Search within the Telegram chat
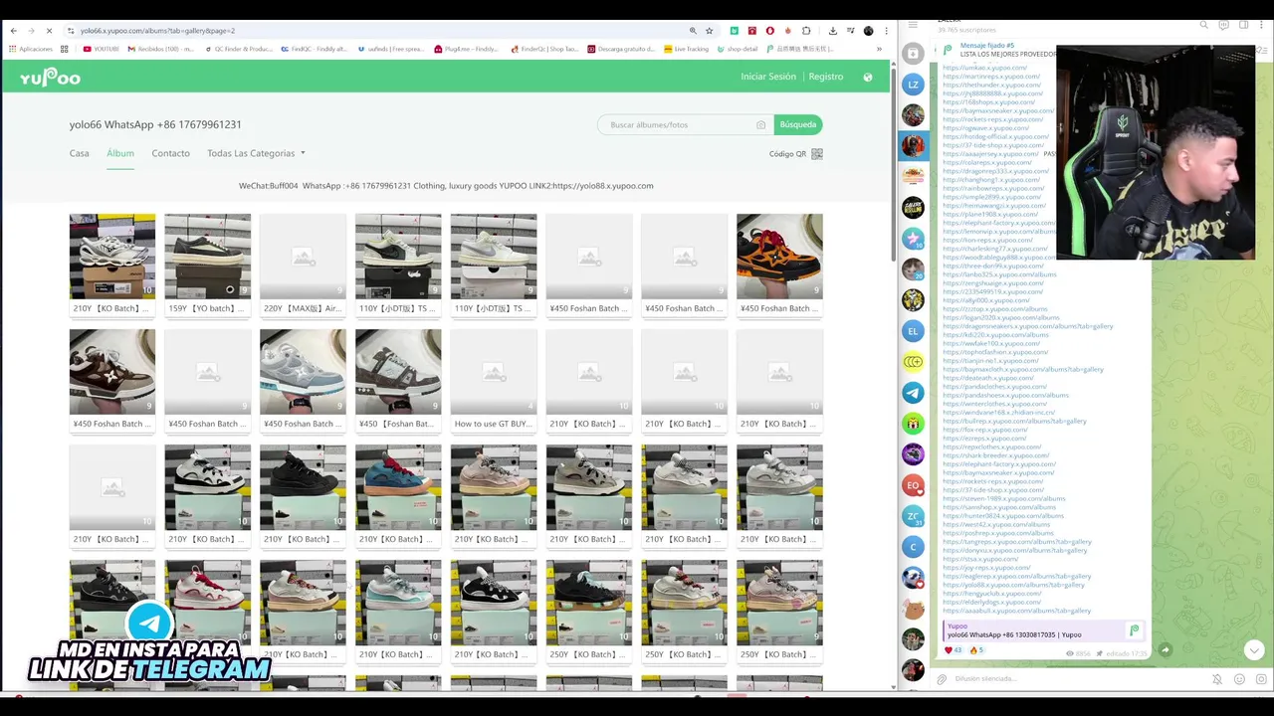The image size is (1274, 716). click(1203, 25)
